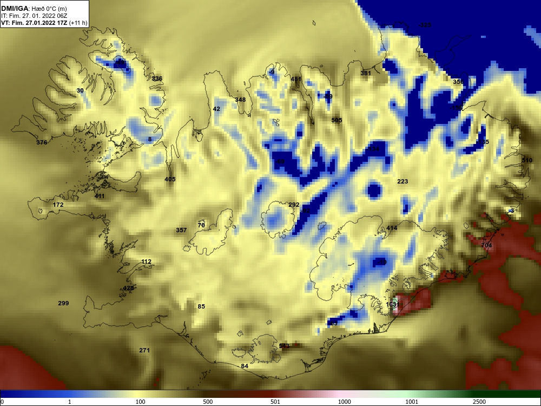Click the map value '704'
The width and height of the screenshot is (541, 406).
tap(486, 245)
